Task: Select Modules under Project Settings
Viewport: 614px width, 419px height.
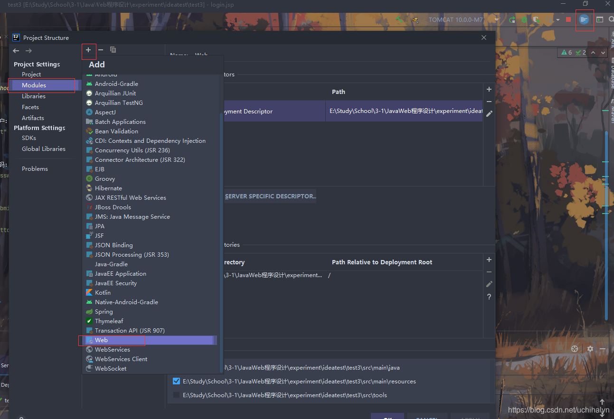Action: tap(34, 85)
